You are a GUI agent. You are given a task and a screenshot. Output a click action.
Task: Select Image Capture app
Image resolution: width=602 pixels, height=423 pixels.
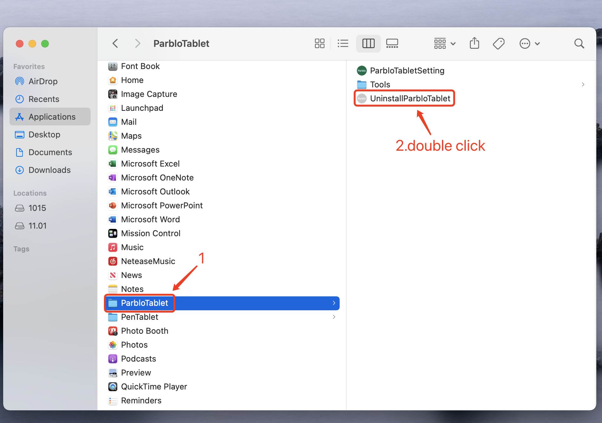click(x=222, y=94)
